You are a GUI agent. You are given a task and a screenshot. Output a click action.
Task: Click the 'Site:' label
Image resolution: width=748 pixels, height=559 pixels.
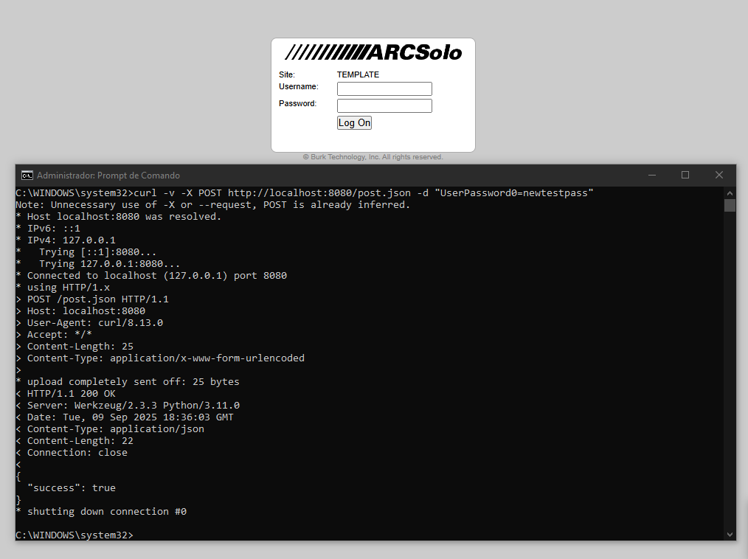coord(287,74)
